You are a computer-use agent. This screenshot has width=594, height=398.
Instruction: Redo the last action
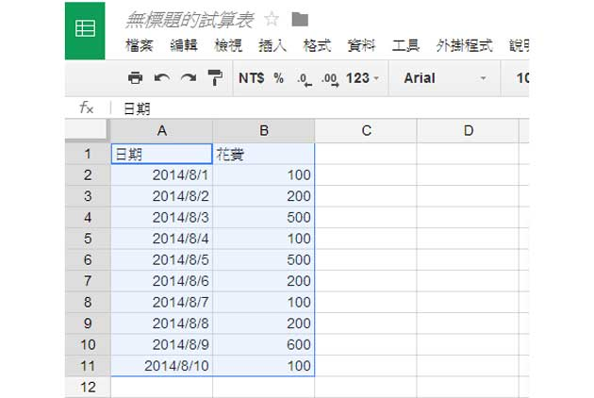pyautogui.click(x=189, y=78)
